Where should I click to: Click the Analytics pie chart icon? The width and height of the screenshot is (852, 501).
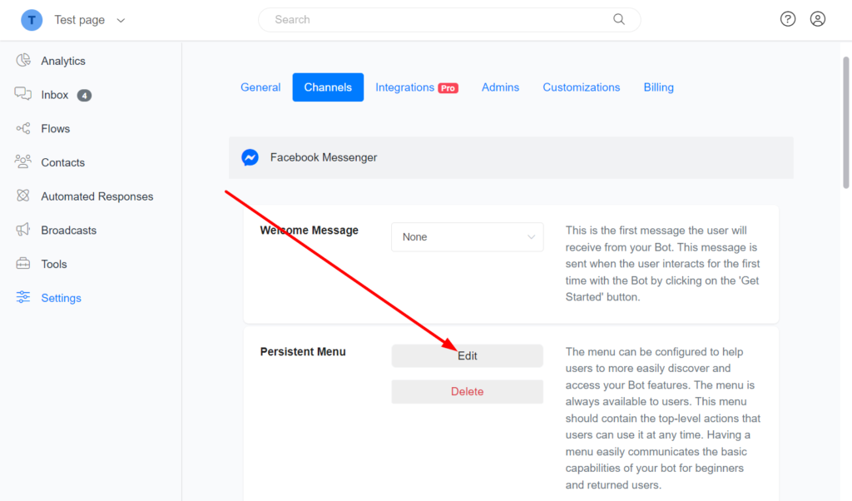click(x=23, y=61)
